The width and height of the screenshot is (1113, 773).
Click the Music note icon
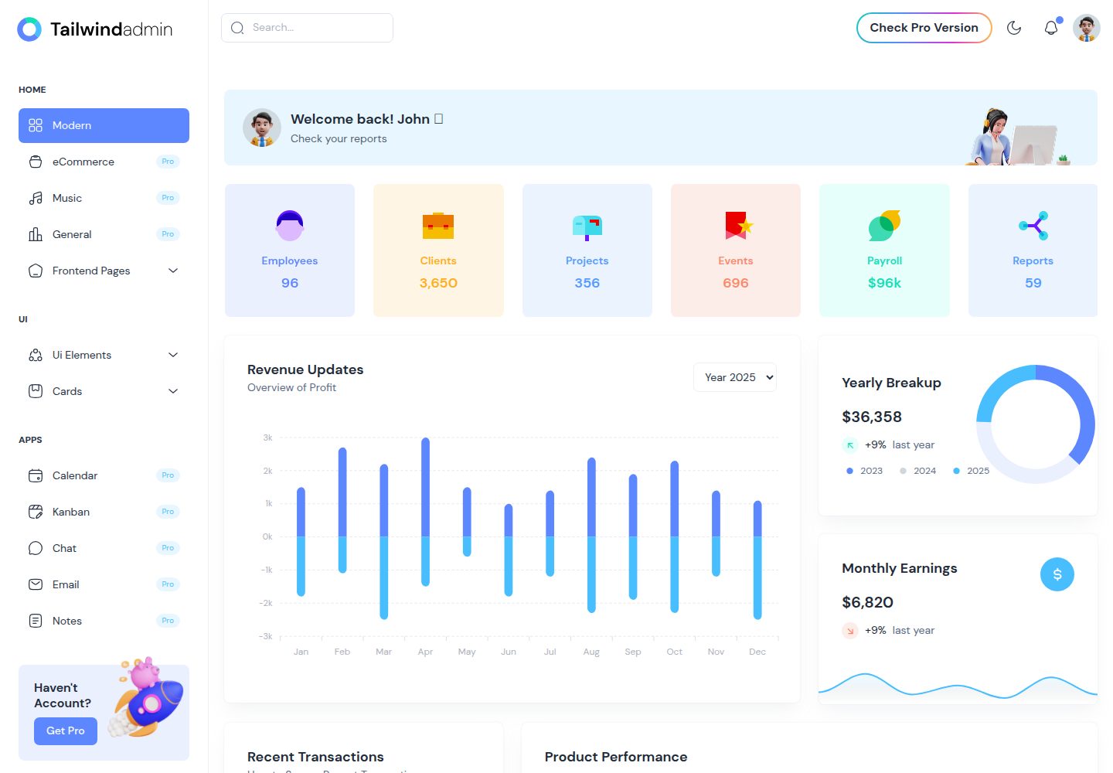[36, 198]
